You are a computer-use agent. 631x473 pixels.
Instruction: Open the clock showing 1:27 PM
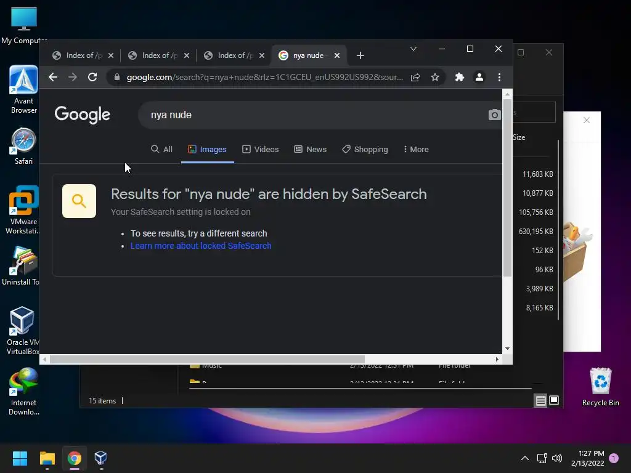click(587, 458)
